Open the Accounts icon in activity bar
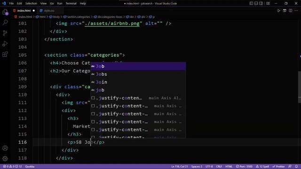Screen dimensions: 301x169 click(x=5, y=148)
